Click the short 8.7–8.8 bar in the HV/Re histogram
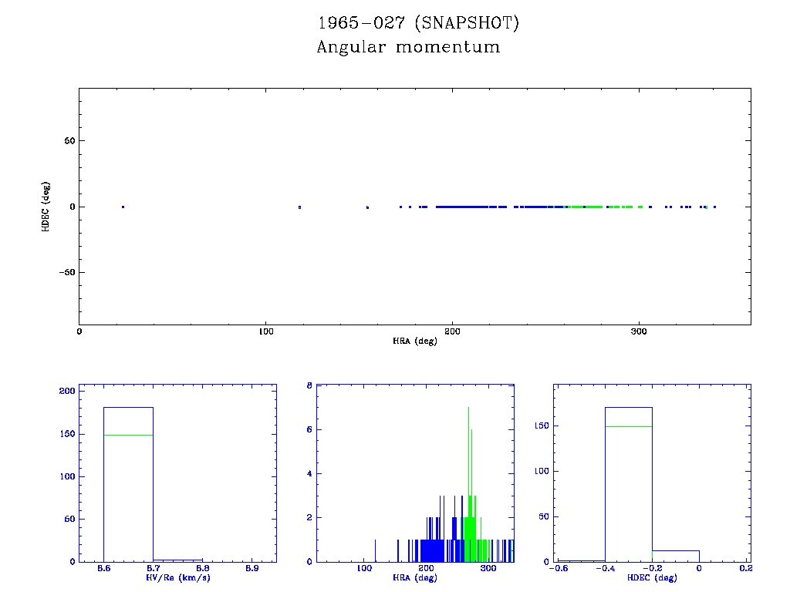The image size is (790, 592). click(x=177, y=560)
